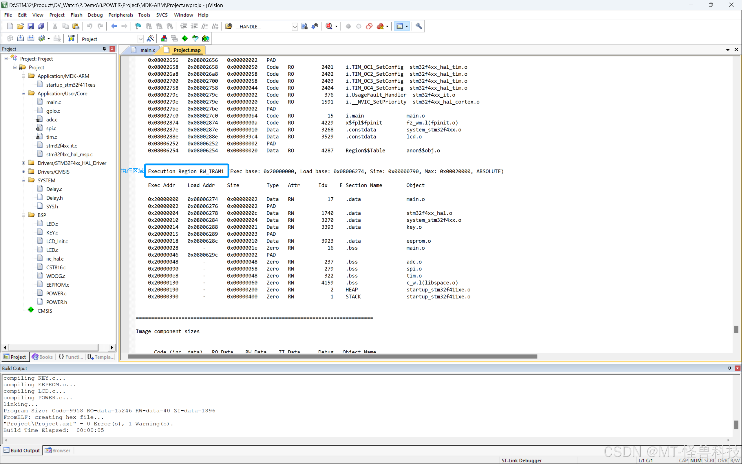The height and width of the screenshot is (464, 742).
Task: Toggle the window layout view button
Action: pyautogui.click(x=399, y=26)
